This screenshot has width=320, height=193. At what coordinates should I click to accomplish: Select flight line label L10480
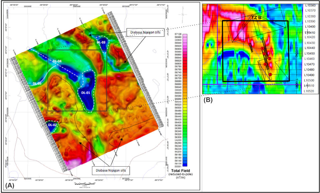(310, 70)
